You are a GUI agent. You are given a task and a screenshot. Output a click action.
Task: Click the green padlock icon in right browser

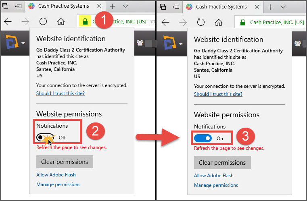pos(243,22)
